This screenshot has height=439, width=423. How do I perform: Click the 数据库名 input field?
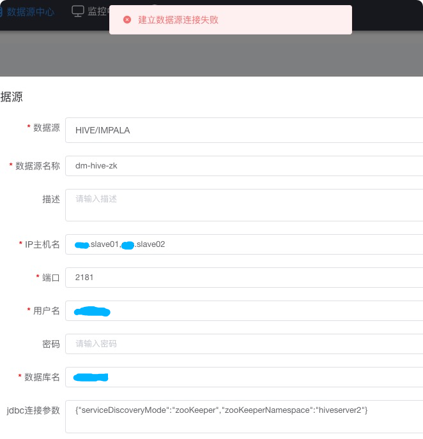(244, 377)
